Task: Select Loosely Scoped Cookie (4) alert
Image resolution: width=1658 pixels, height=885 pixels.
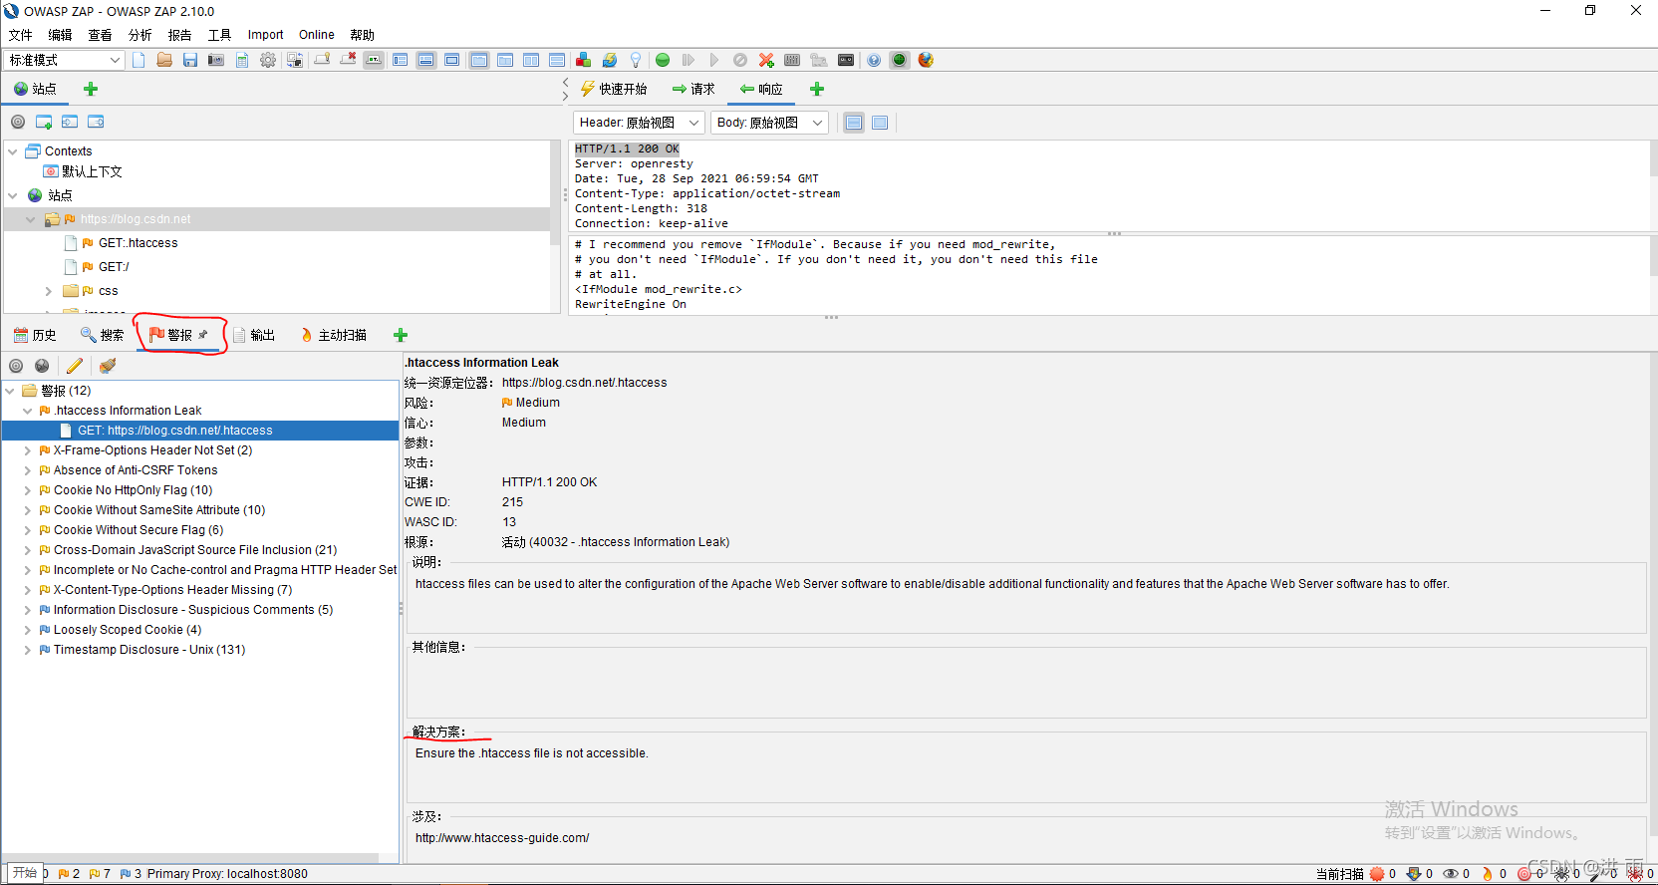Action: [128, 630]
